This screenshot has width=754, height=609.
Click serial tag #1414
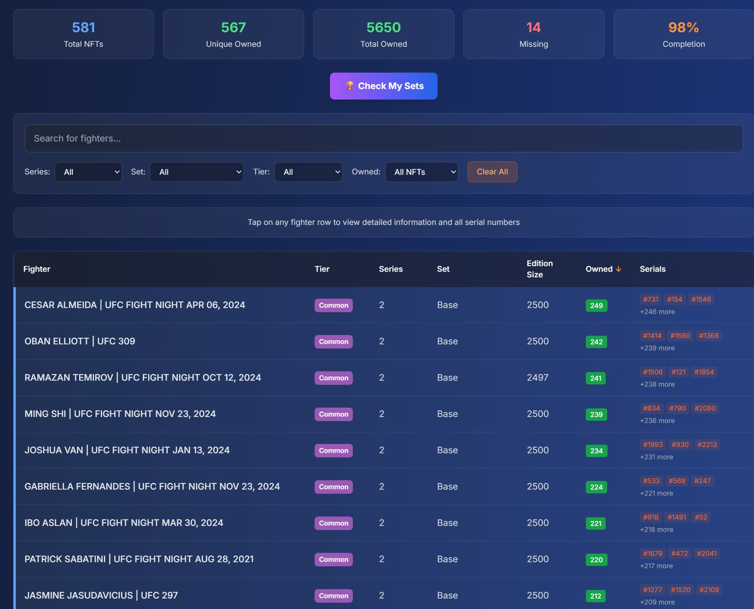click(x=652, y=336)
